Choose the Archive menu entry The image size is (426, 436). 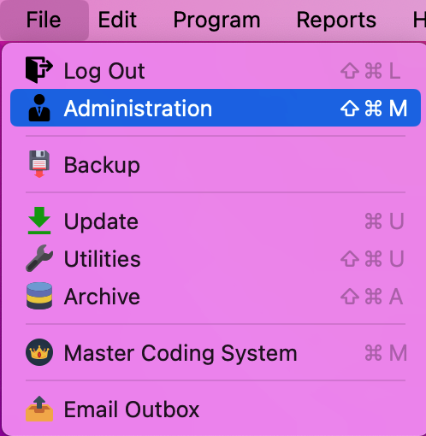click(x=216, y=296)
